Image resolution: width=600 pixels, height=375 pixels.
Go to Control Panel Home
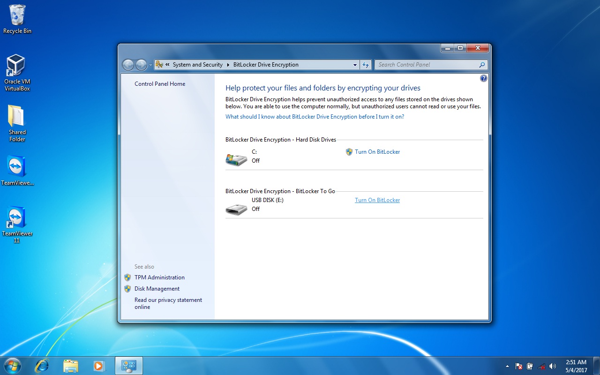coord(160,84)
